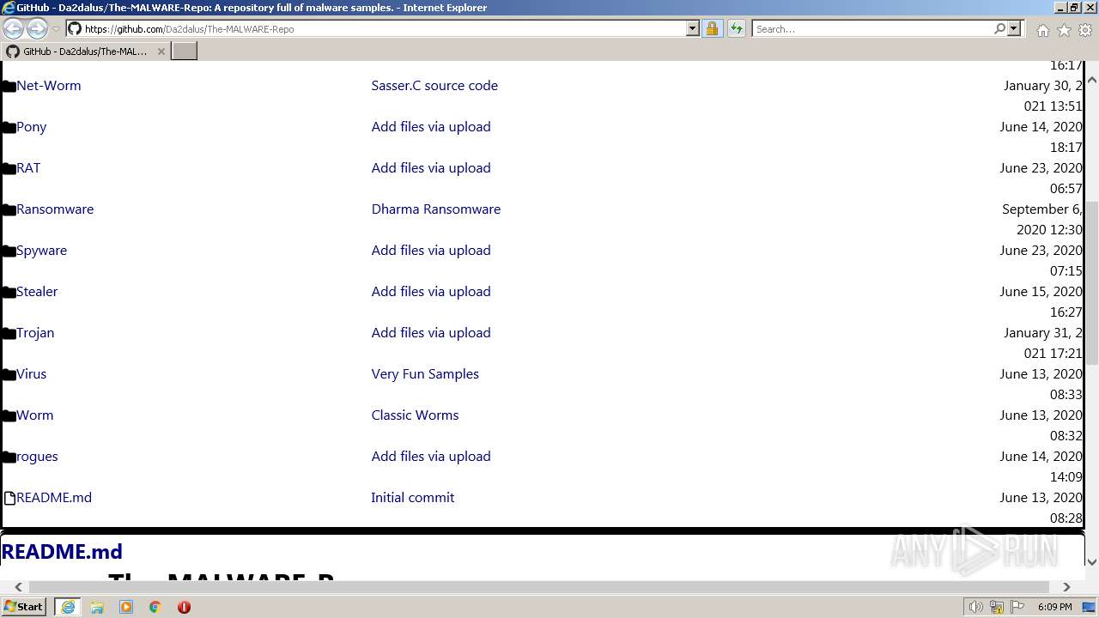Screen dimensions: 1099x618
Task: Click the volume speaker tray icon
Action: (975, 607)
